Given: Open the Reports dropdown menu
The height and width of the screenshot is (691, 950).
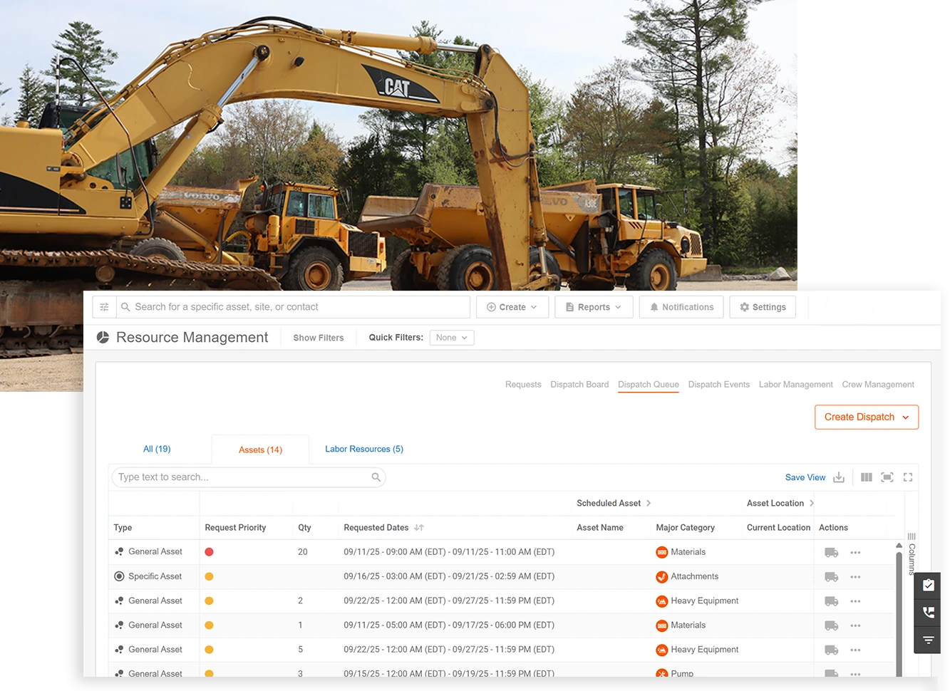Looking at the screenshot, I should point(594,306).
